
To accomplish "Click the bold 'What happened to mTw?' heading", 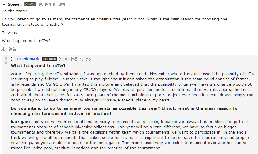I will click(38, 66).
